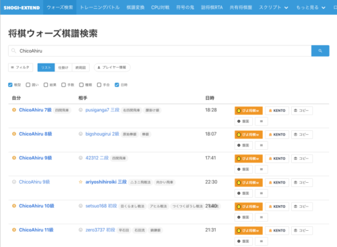Screen dimensions: 337x247
Task: Open 棋譜変換 from the navbar
Action: click(135, 7)
